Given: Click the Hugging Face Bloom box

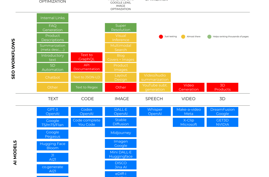Looking at the screenshot, I should point(53,146).
